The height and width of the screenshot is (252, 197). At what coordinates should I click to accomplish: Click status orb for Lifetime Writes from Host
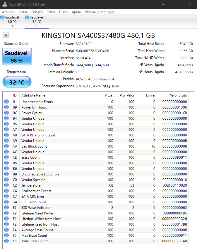(x=6, y=219)
